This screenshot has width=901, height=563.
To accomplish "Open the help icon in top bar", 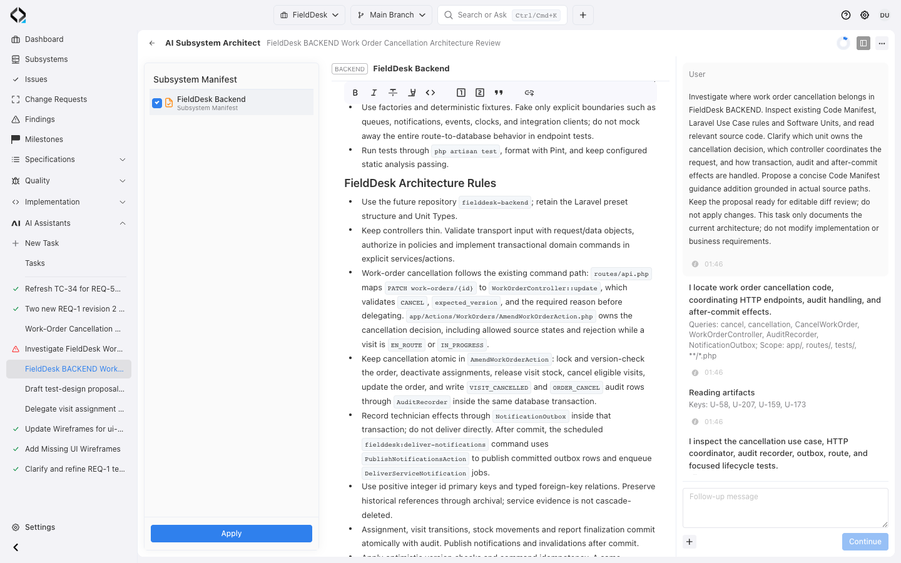I will click(x=846, y=15).
